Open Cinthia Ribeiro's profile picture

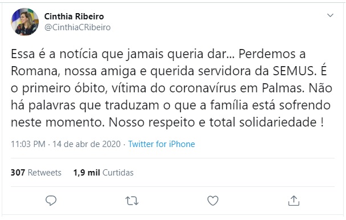coord(25,22)
